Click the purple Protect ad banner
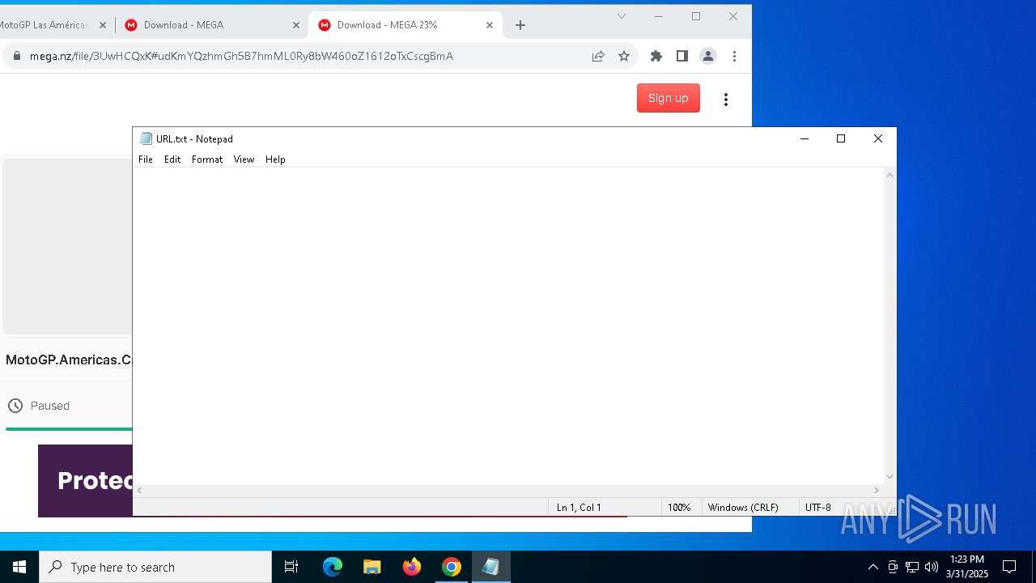The height and width of the screenshot is (583, 1036). click(85, 481)
